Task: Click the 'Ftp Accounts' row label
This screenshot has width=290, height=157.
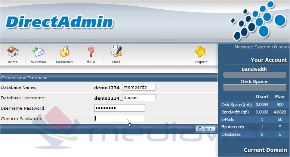Action: pyautogui.click(x=232, y=127)
